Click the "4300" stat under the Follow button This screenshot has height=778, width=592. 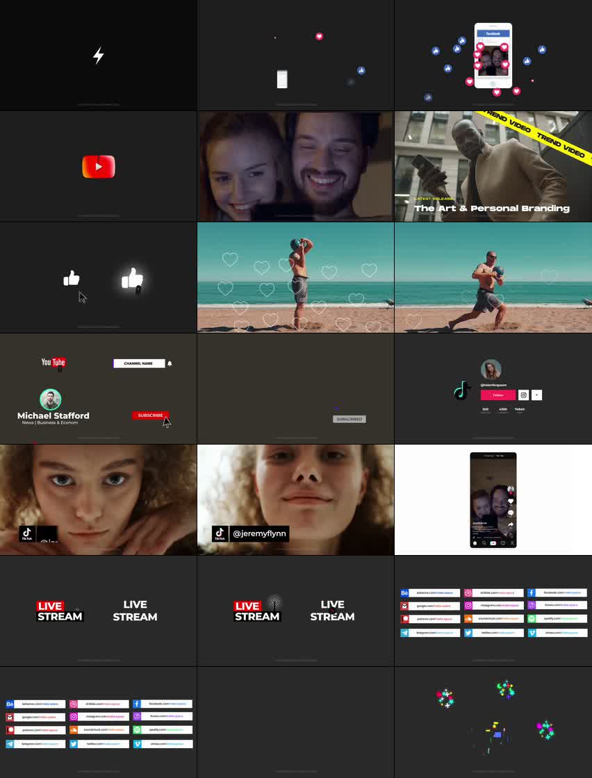coord(502,409)
